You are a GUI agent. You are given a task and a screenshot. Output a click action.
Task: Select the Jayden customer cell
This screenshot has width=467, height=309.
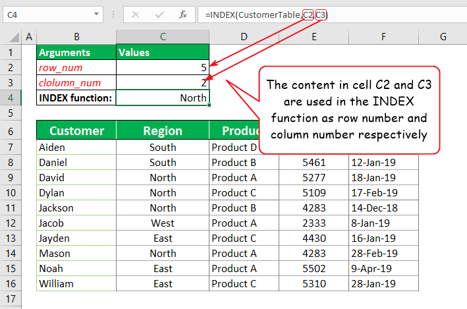76,239
